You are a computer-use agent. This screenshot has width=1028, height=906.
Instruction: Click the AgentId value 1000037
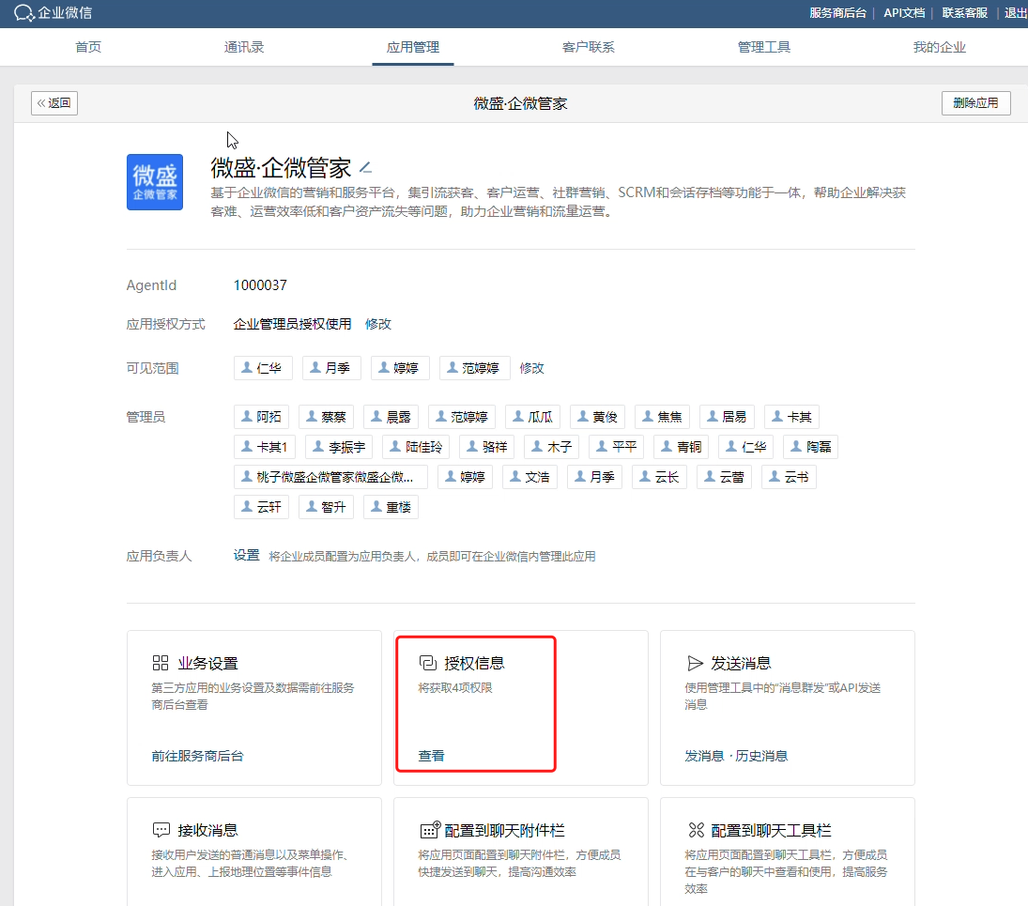click(260, 285)
